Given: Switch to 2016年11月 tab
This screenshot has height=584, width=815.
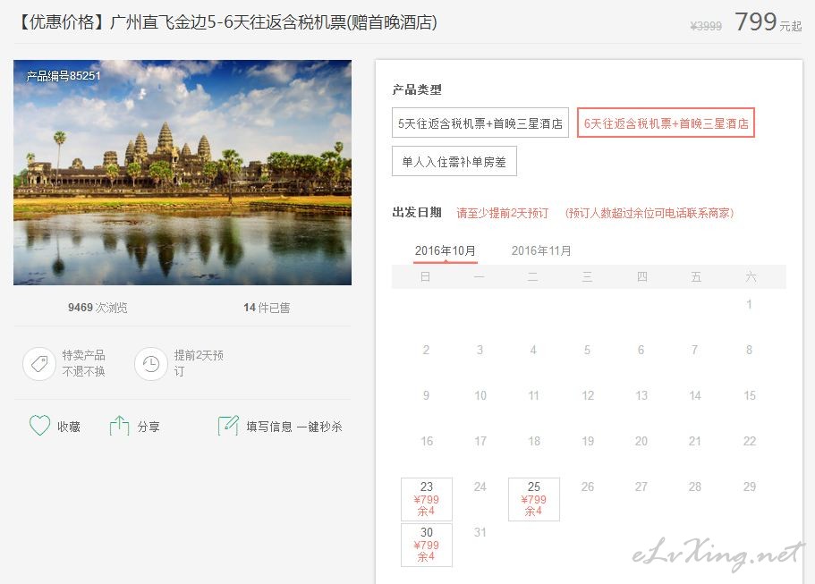Looking at the screenshot, I should tap(541, 251).
